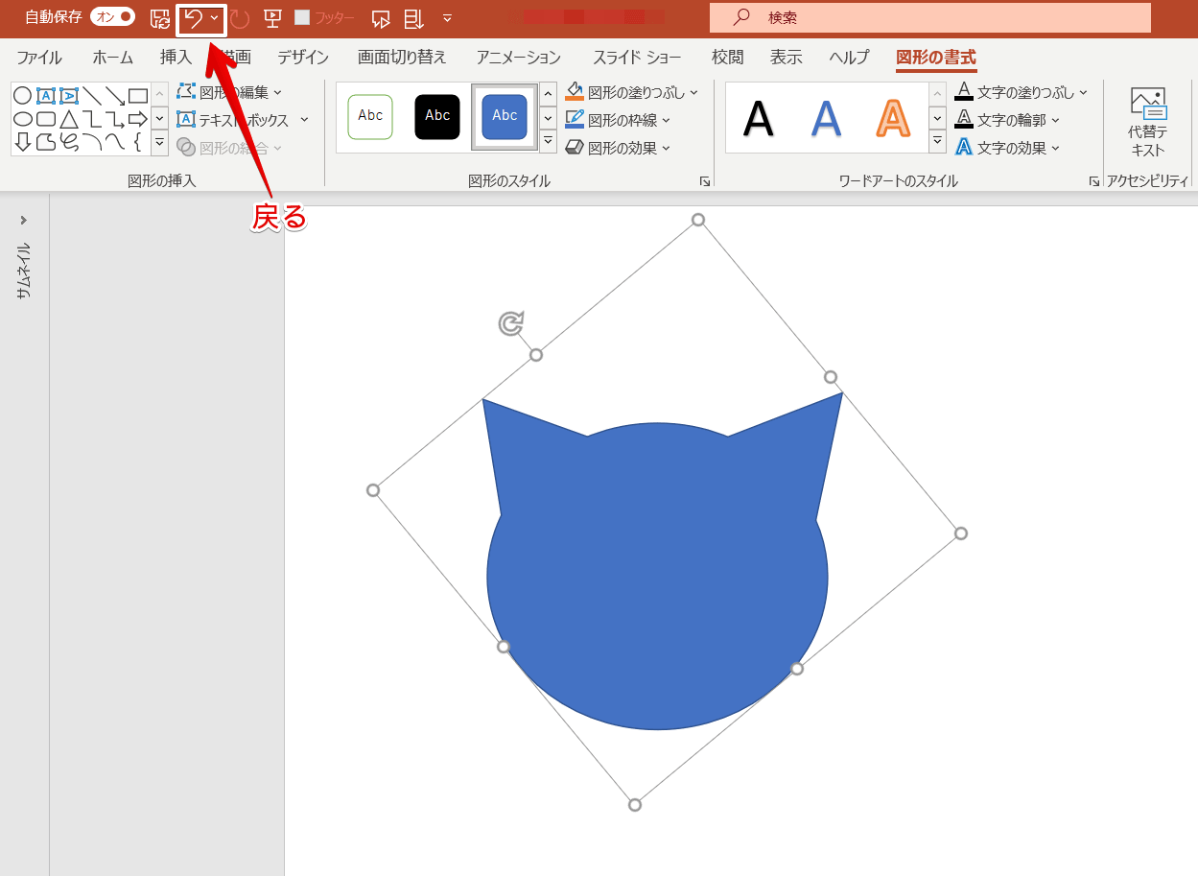Click the 図形の編集 button
Viewport: 1198px width, 876px height.
pyautogui.click(x=230, y=92)
